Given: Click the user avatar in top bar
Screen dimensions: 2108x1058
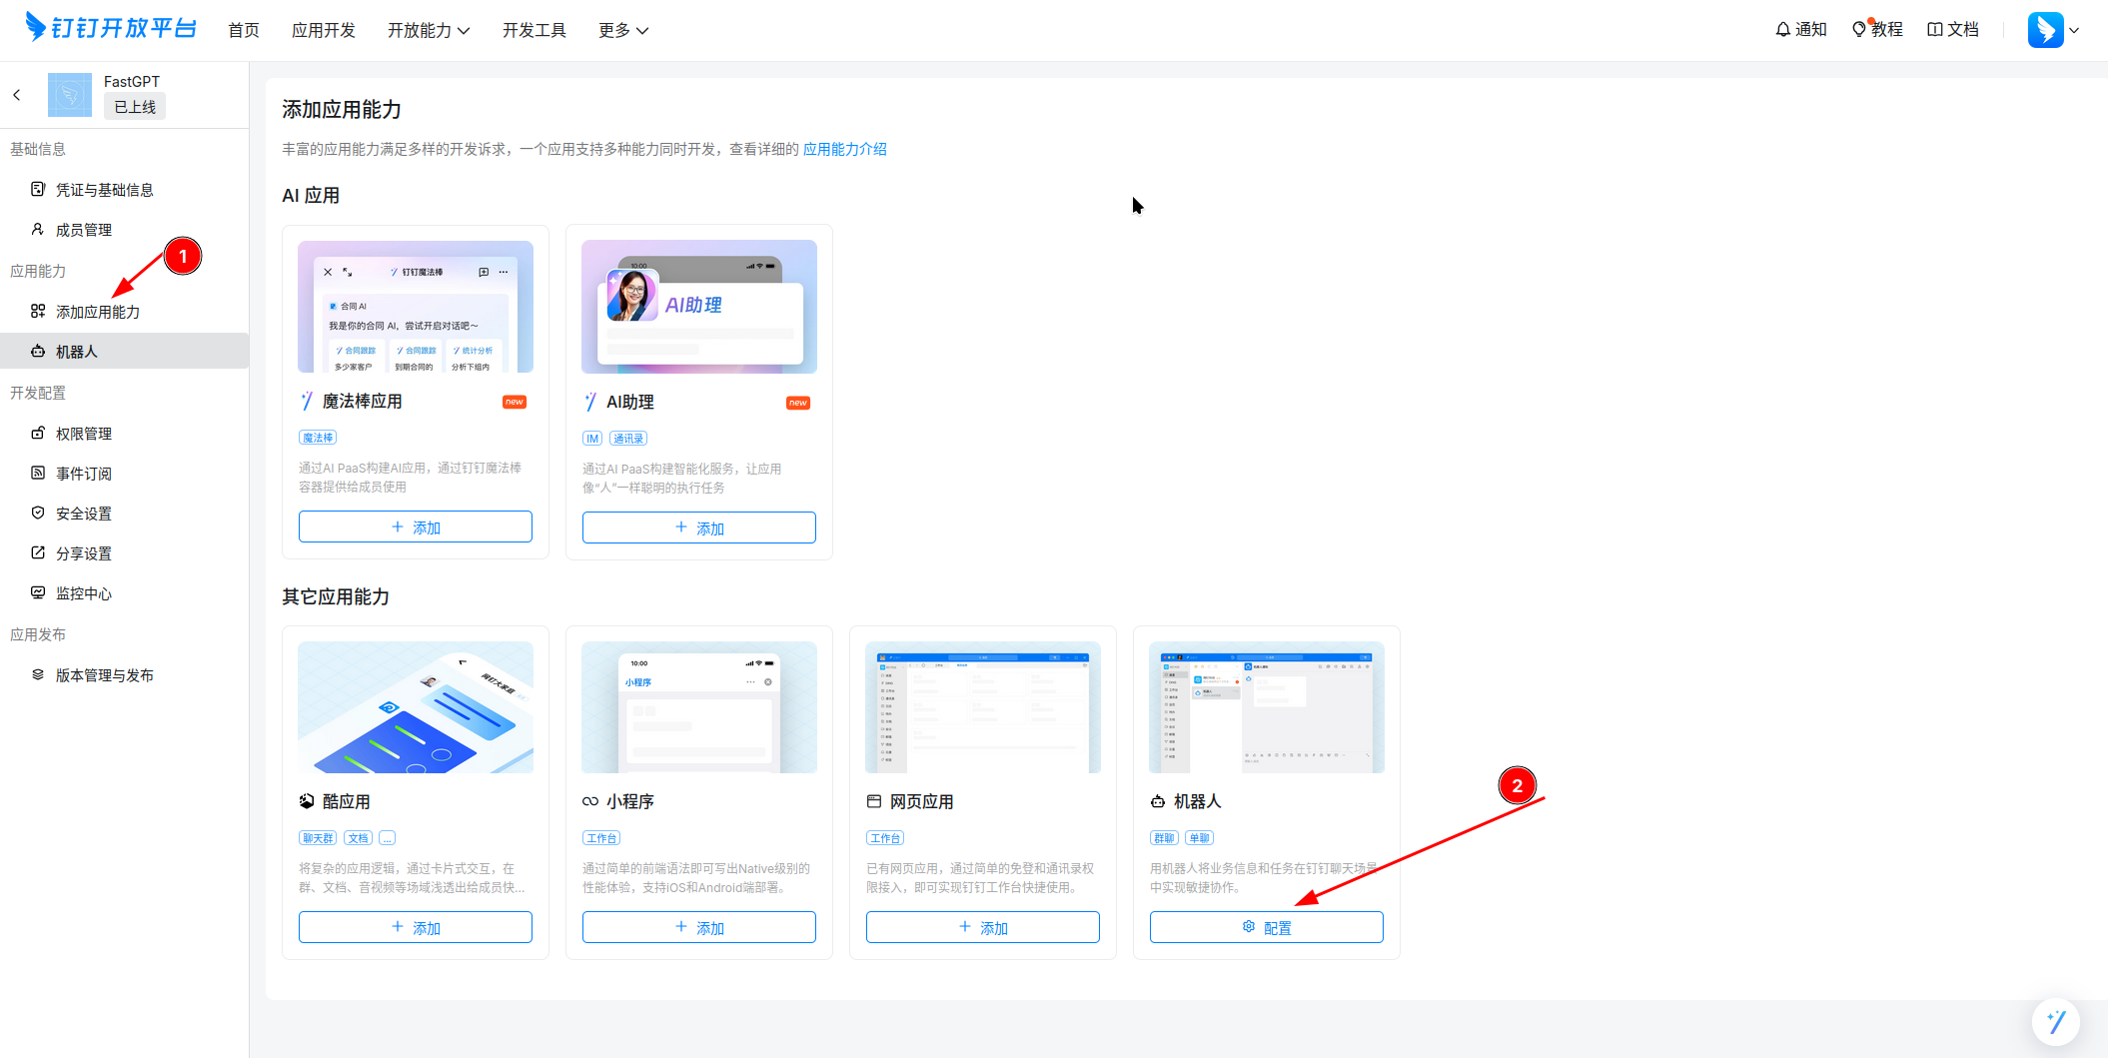Looking at the screenshot, I should coord(2044,30).
